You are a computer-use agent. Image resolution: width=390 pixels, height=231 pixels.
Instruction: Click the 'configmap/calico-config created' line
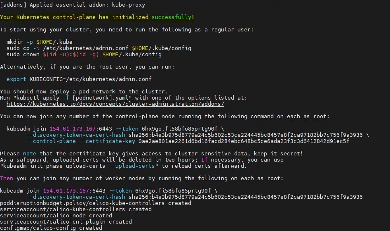[51, 228]
